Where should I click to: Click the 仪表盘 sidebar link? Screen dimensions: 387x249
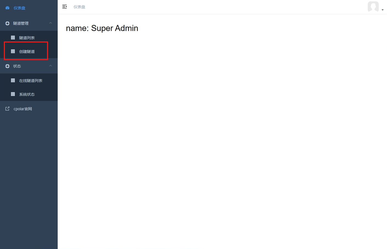click(20, 8)
